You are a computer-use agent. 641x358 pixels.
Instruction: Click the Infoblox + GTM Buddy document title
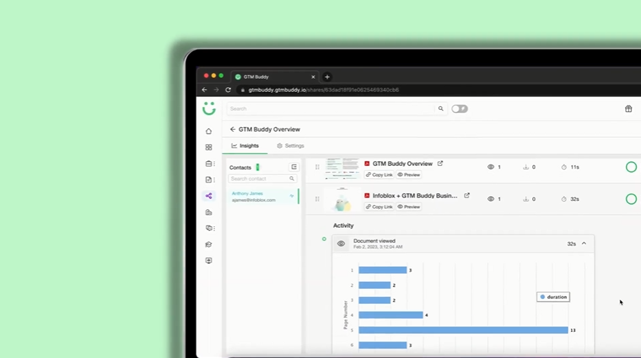tap(415, 196)
